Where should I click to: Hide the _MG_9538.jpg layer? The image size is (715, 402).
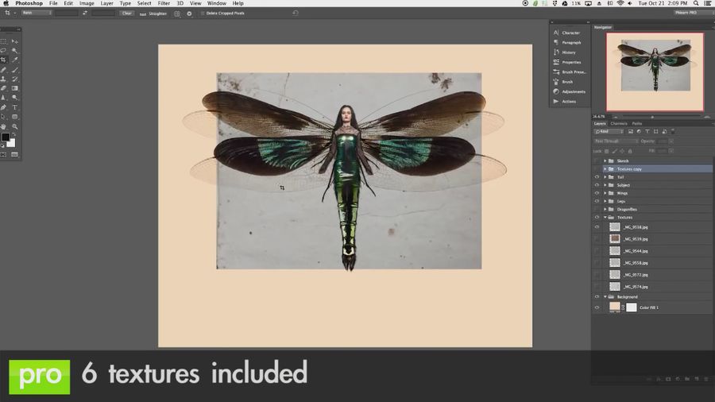click(597, 227)
